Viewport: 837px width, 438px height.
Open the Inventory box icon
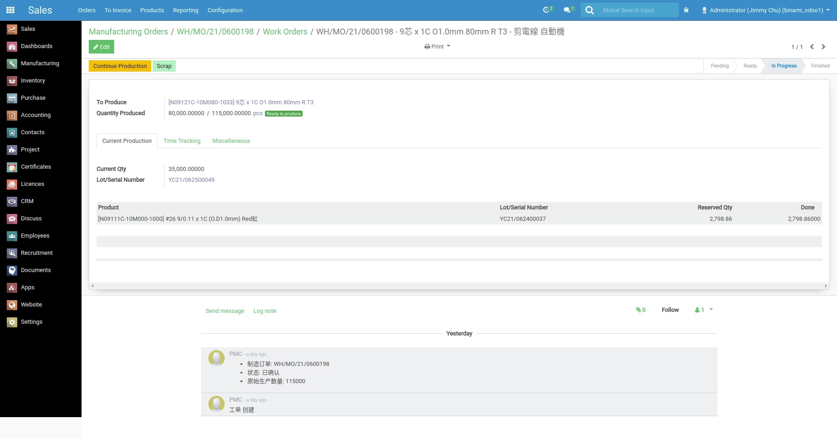click(x=12, y=81)
